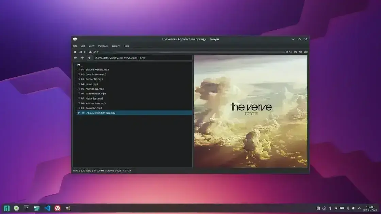The height and width of the screenshot is (214, 381).
Task: Toggle repeat mode icon
Action: pos(295,52)
